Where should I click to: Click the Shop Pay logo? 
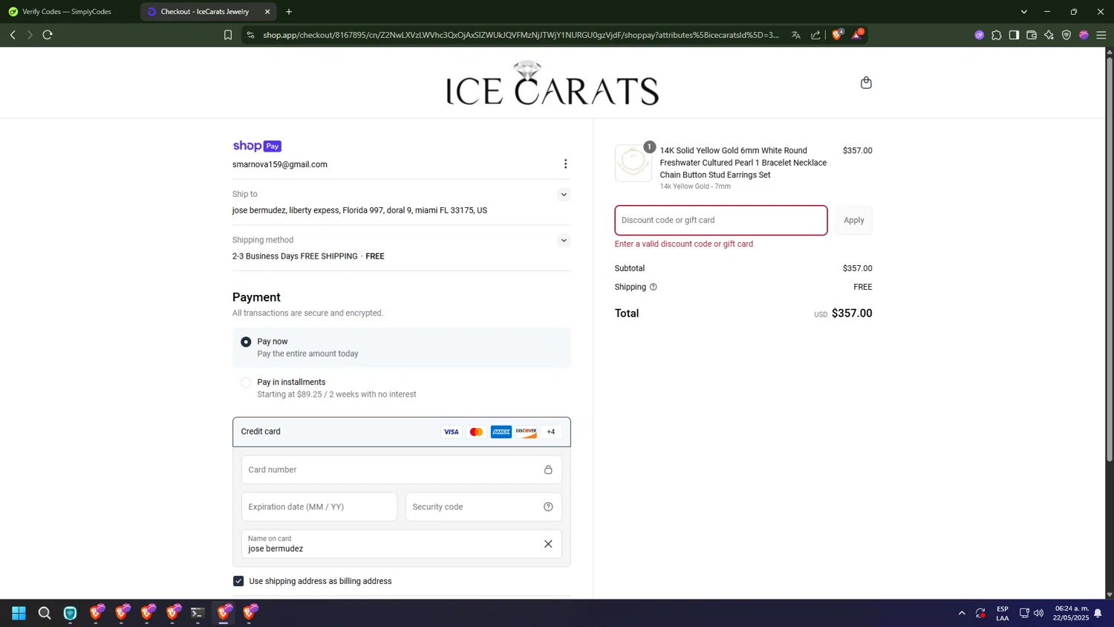pos(257,146)
